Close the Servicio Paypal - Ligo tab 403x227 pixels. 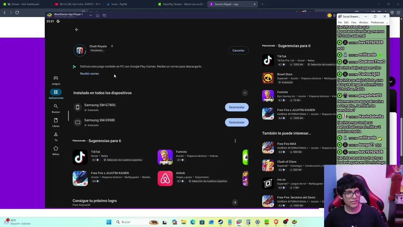(254, 4)
